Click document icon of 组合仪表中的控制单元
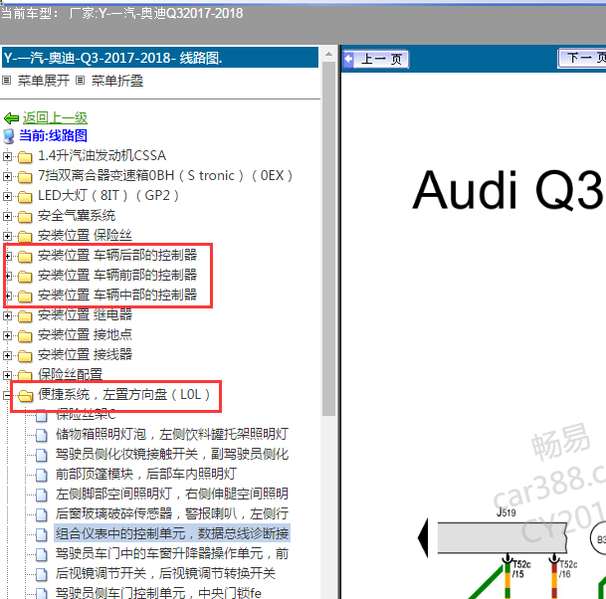Image resolution: width=606 pixels, height=599 pixels. (x=42, y=535)
